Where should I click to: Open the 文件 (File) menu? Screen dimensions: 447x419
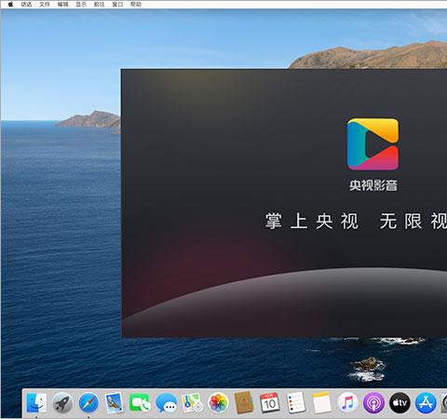click(x=45, y=5)
